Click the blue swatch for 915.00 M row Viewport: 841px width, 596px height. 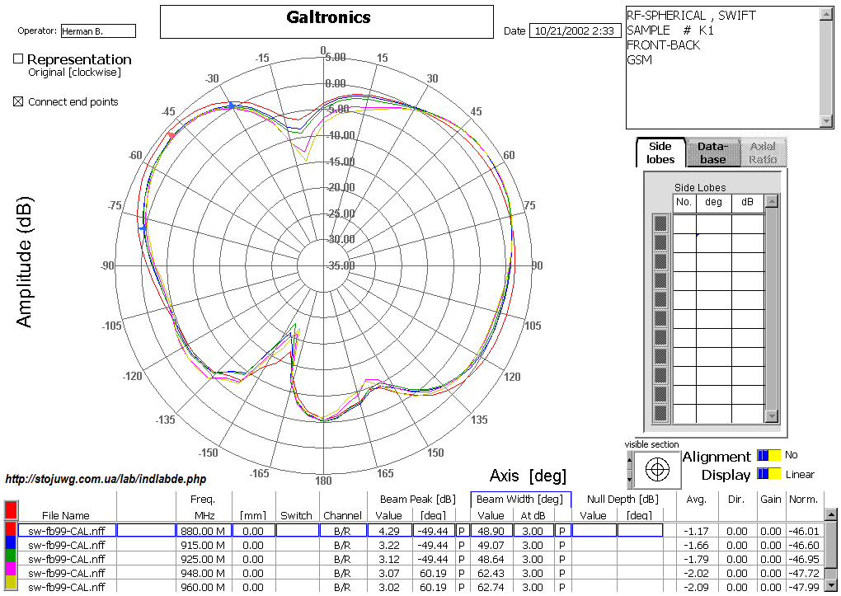pos(11,545)
